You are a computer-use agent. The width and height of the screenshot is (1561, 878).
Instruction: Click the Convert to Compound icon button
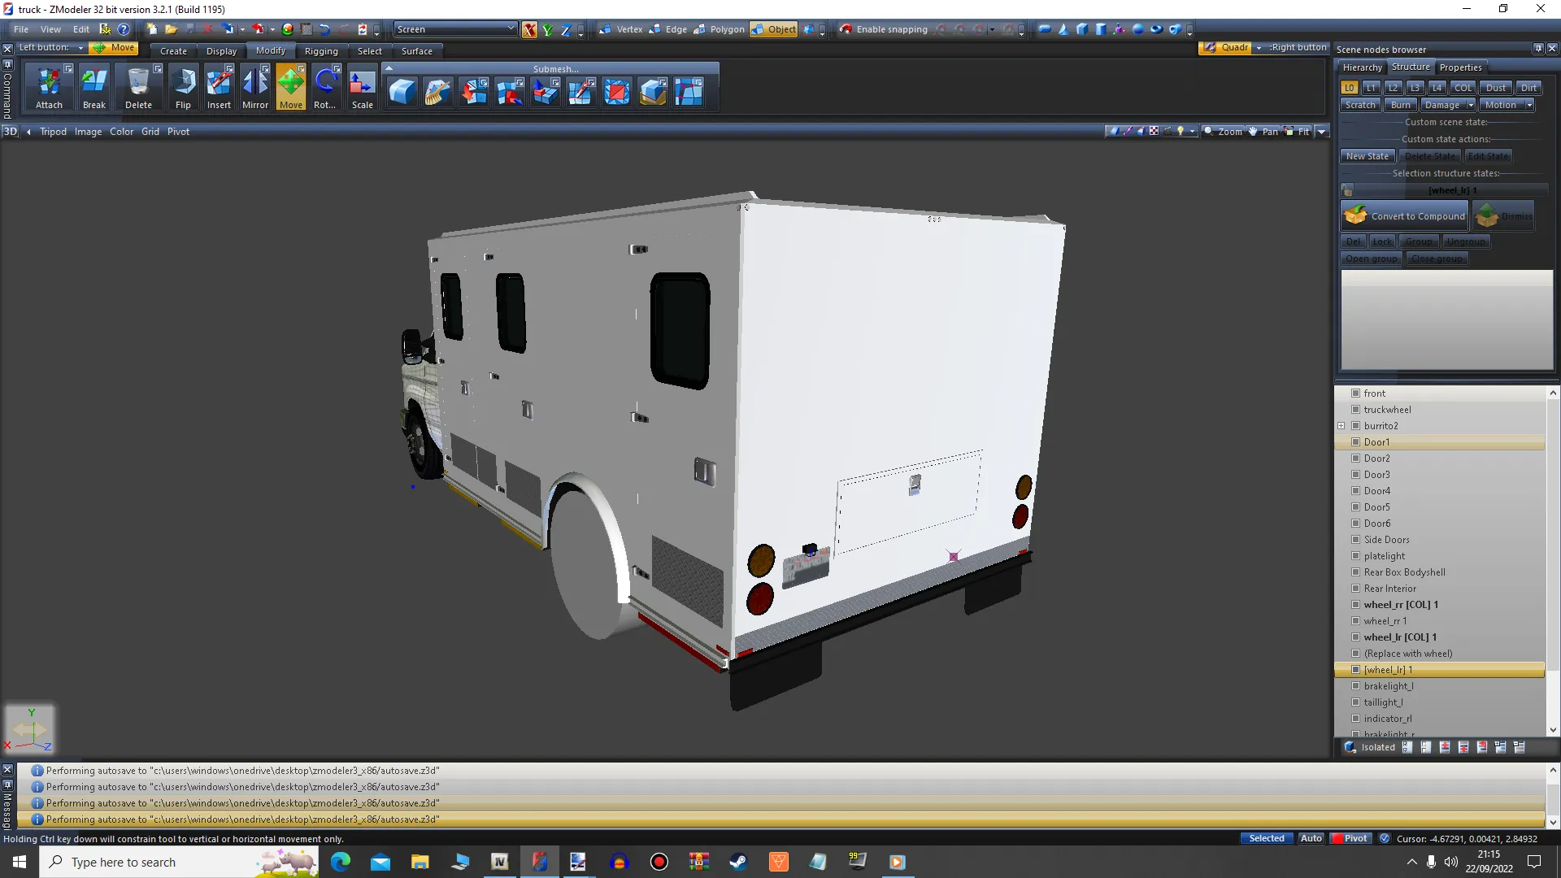click(x=1404, y=216)
